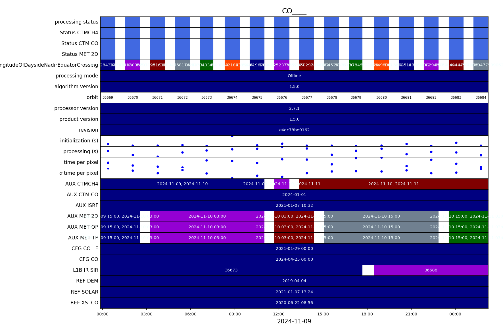Image resolution: width=503 pixels, height=335 pixels.
Task: Click the 21:00 time axis tick
Action: tap(411, 314)
